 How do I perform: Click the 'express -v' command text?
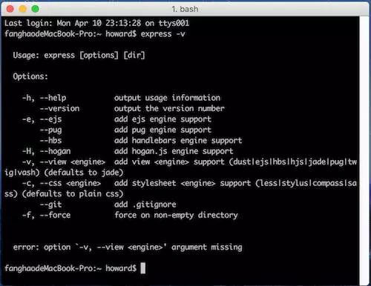click(x=162, y=34)
